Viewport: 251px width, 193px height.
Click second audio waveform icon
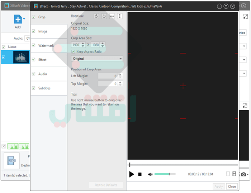pyautogui.click(x=24, y=146)
